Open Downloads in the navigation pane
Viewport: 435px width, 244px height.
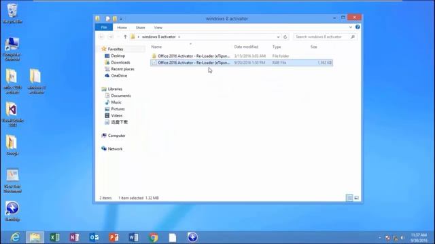tap(120, 62)
